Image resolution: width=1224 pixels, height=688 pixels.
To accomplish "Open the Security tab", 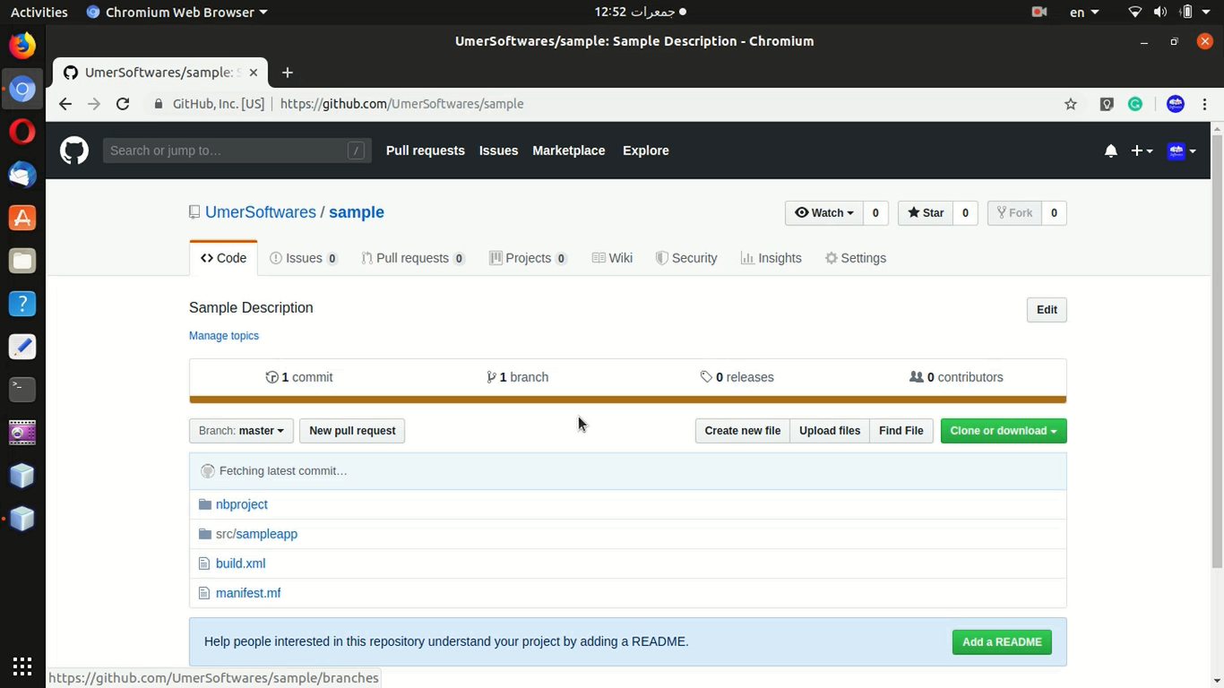I will pos(686,258).
